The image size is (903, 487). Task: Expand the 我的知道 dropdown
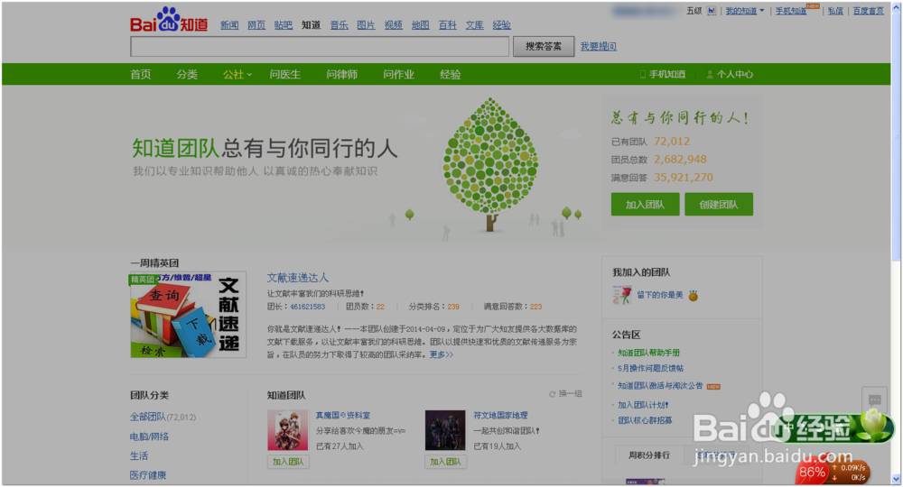[x=745, y=11]
